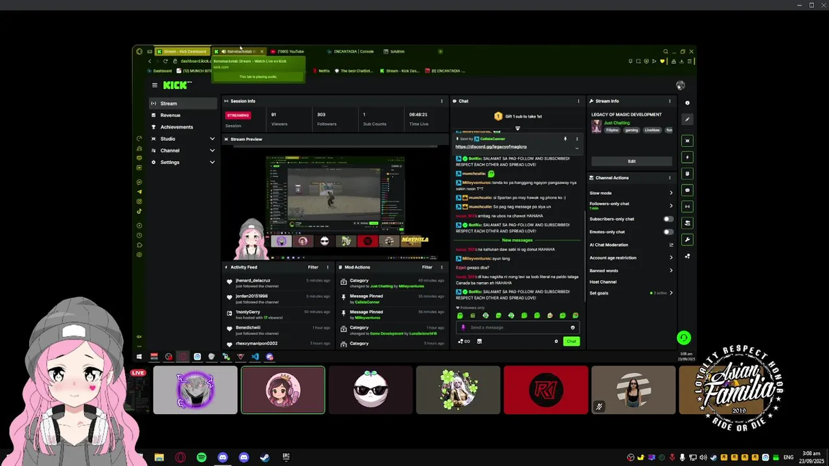
Task: Open Channel Actions options menu
Action: [670, 177]
